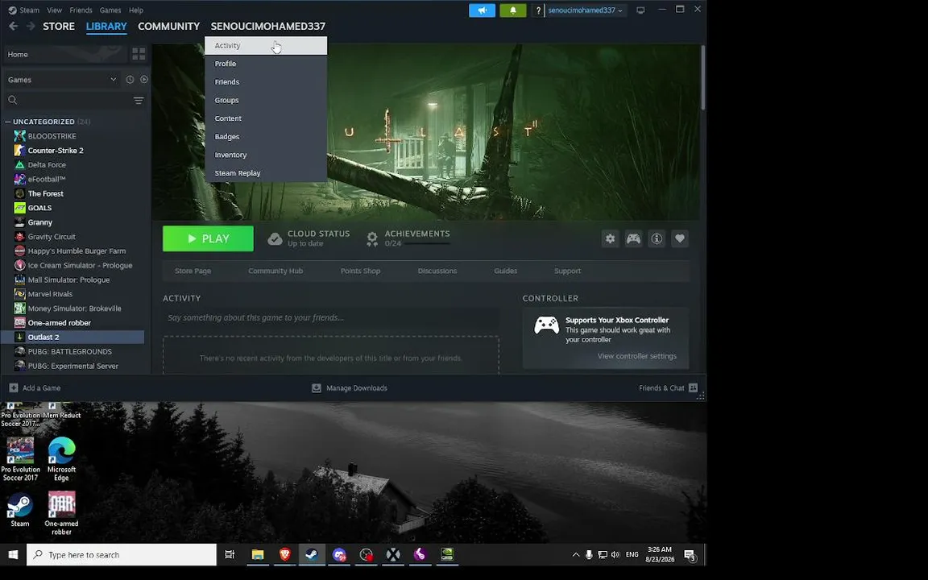The width and height of the screenshot is (928, 580).
Task: Open senoucimohamed337 account dropdown
Action: [585, 10]
